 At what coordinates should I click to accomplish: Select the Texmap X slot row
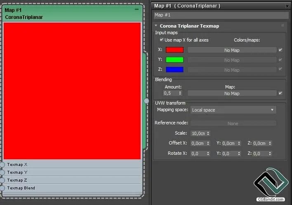tap(72, 165)
